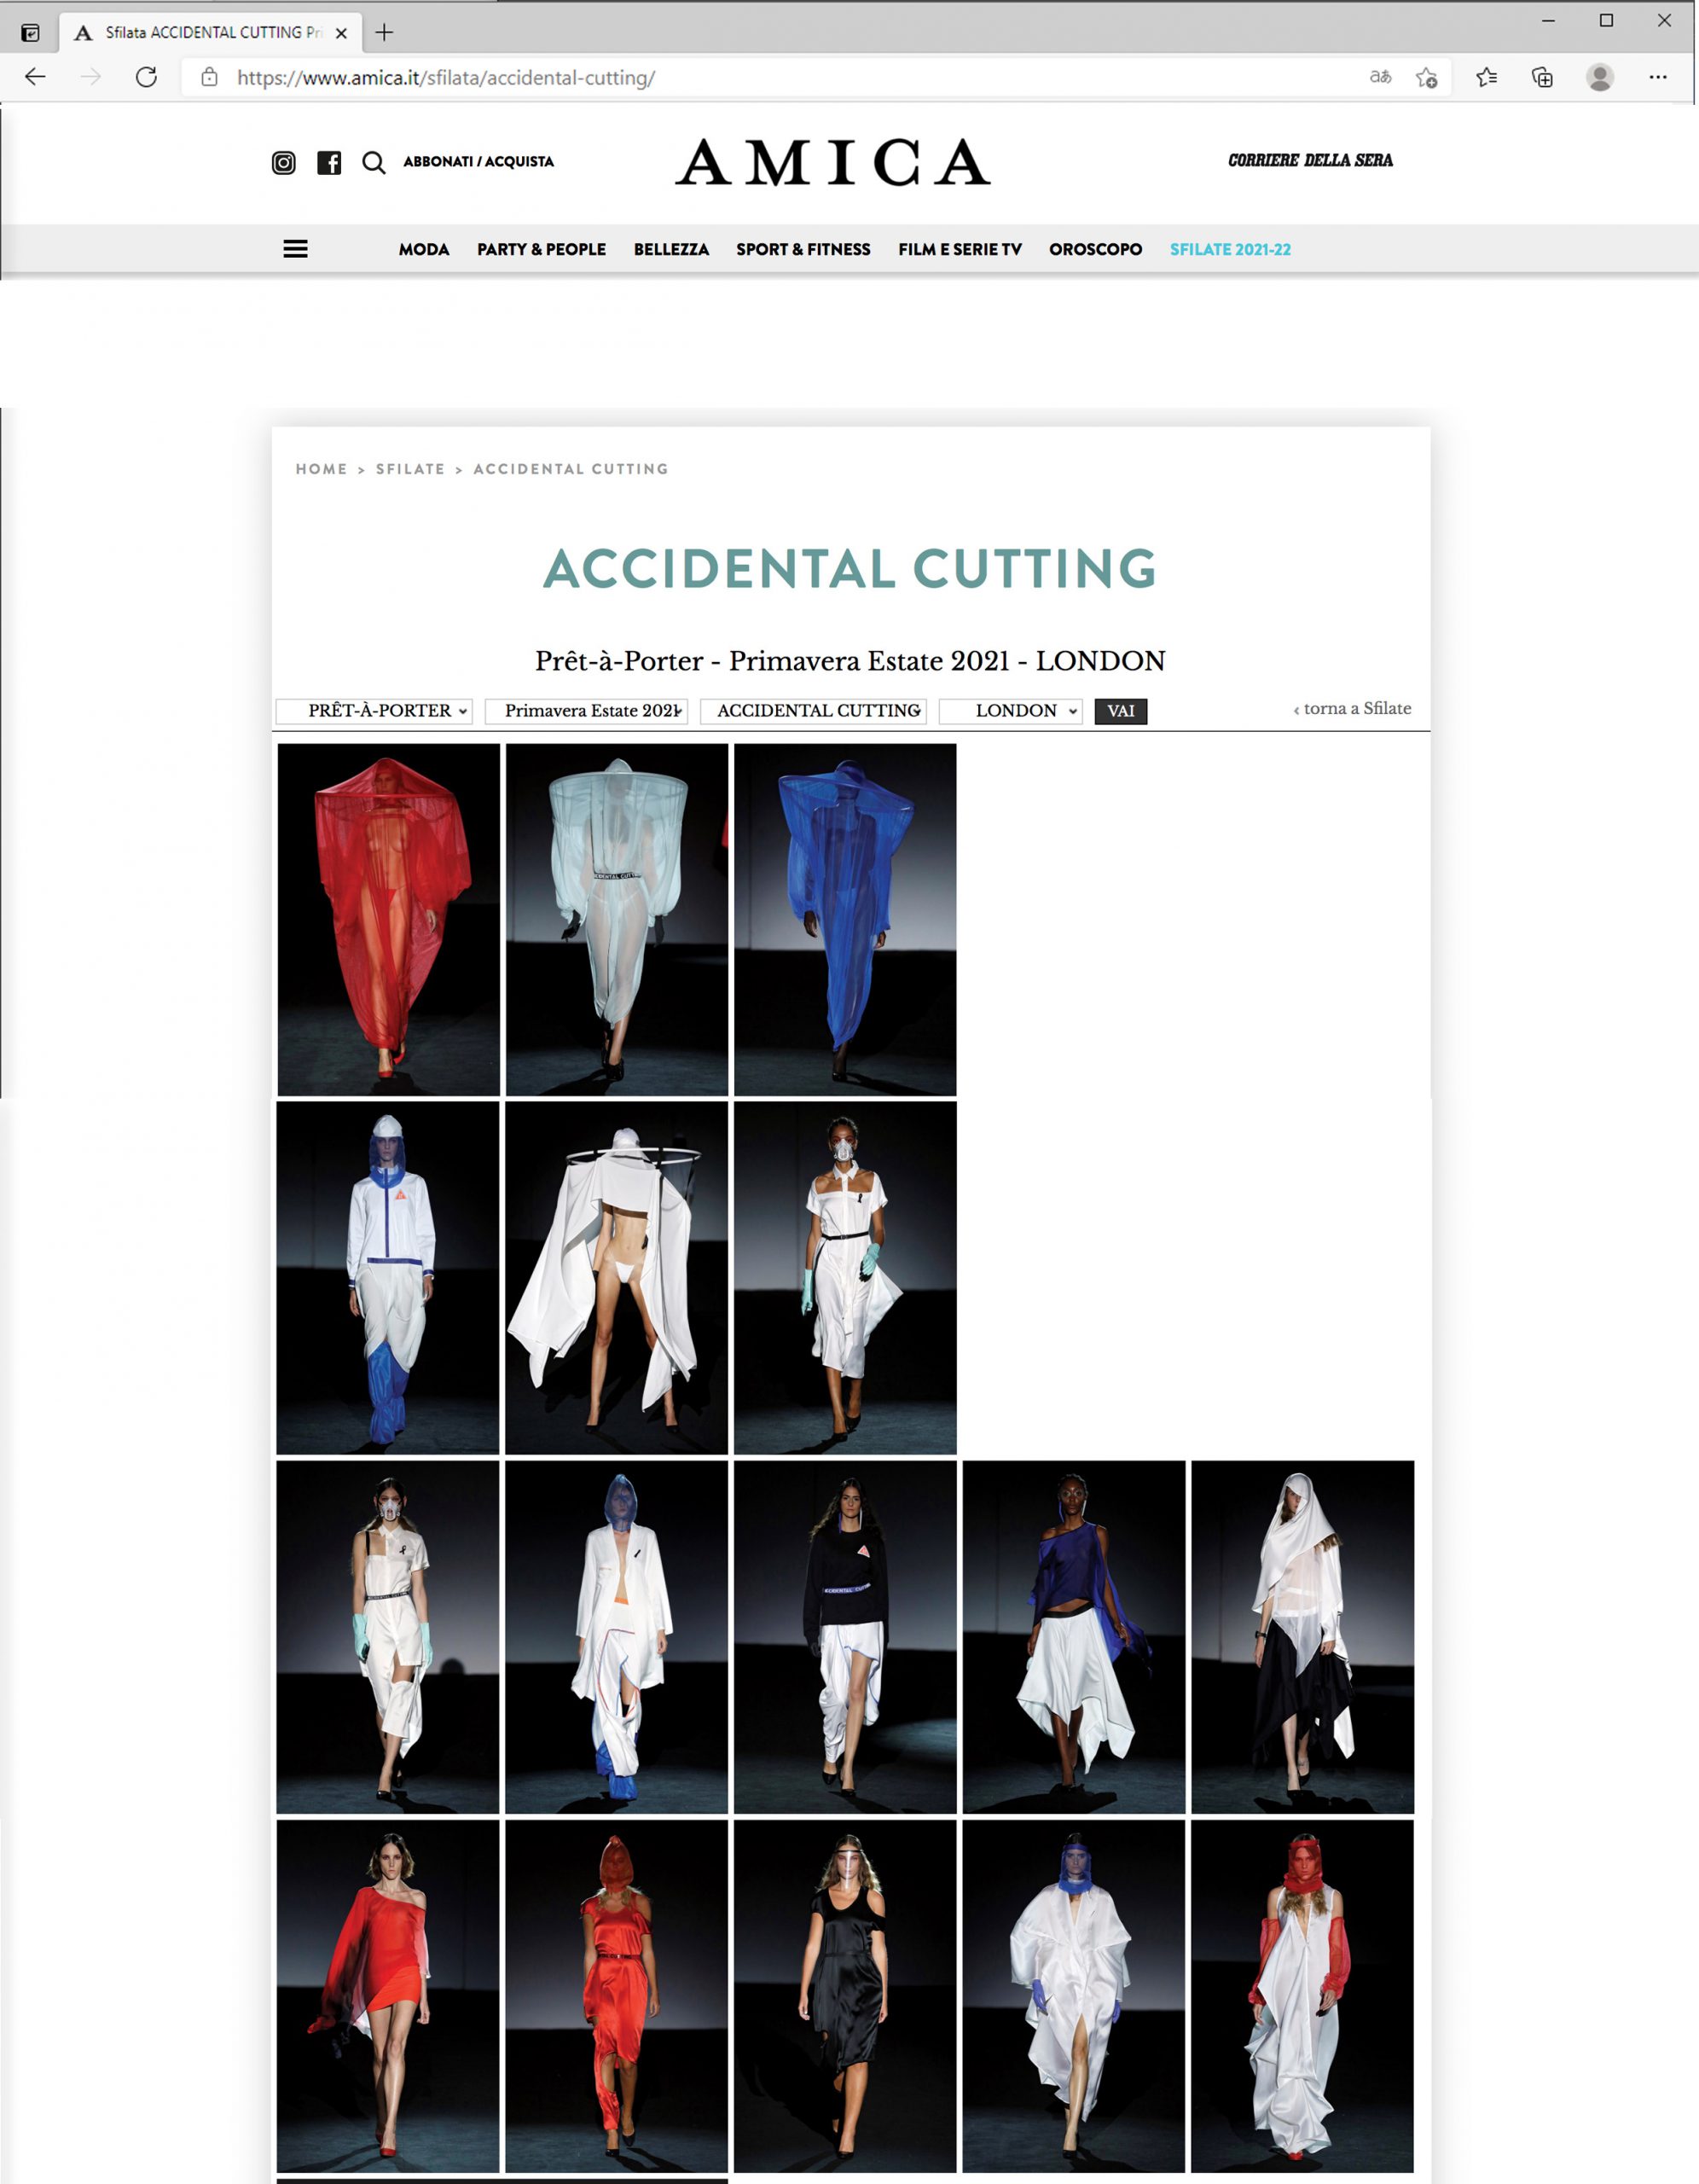Click the ACCIDENTAL CUTTING breadcrumb
1699x2184 pixels.
click(571, 469)
